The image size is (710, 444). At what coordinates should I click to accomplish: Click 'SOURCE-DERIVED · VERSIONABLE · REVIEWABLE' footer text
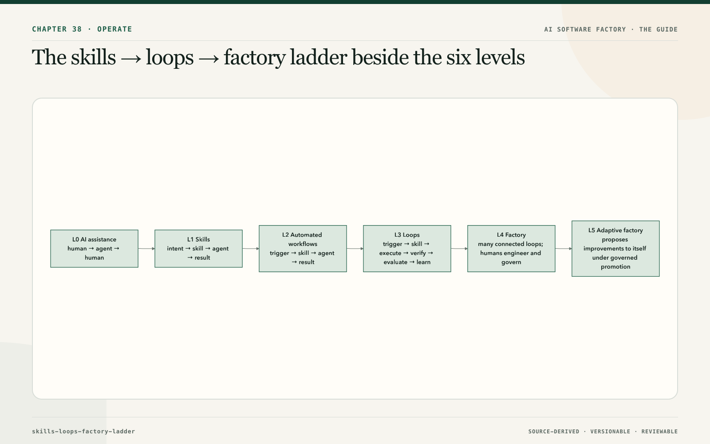click(x=603, y=432)
